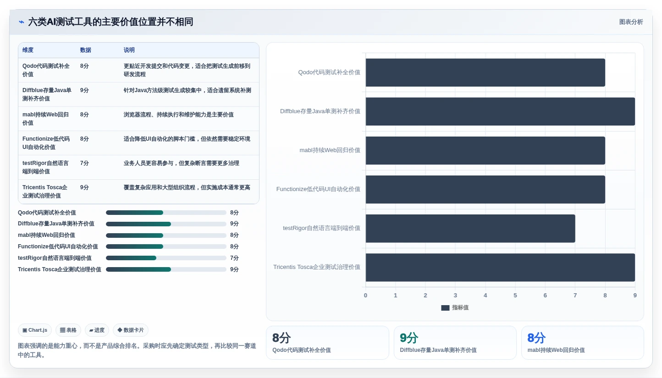Click the Tricentis Tosca企业测试治理价值 progress bar
The height and width of the screenshot is (378, 662).
tap(166, 269)
